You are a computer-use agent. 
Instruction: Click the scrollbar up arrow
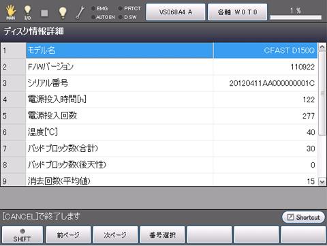tap(322, 47)
